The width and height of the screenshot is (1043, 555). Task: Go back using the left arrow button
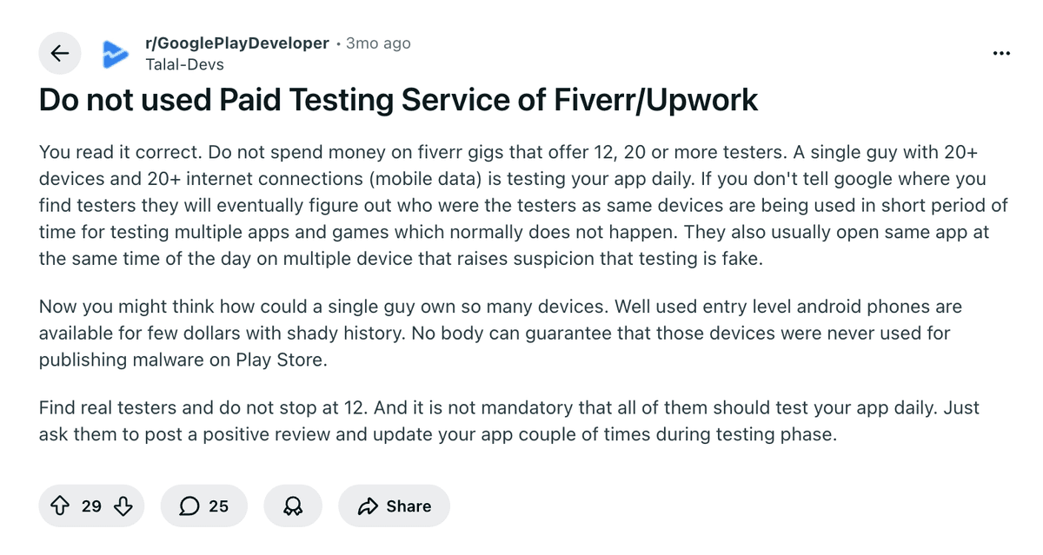coord(59,53)
